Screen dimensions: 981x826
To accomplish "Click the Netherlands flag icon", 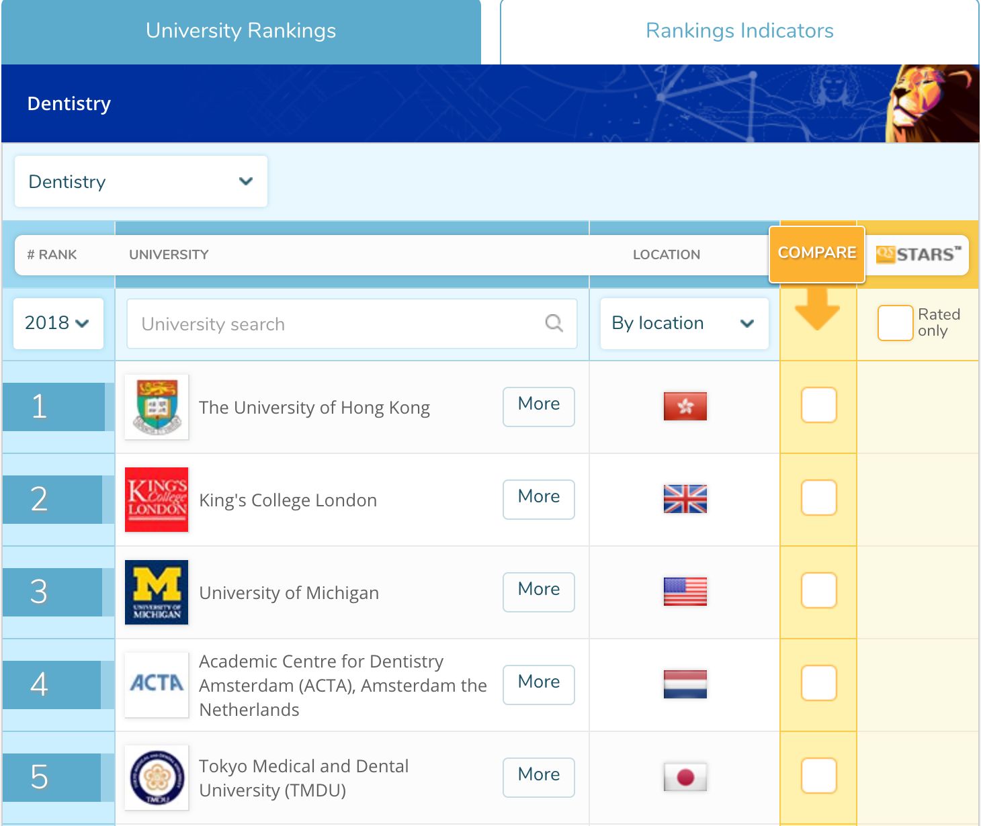I will click(x=685, y=684).
